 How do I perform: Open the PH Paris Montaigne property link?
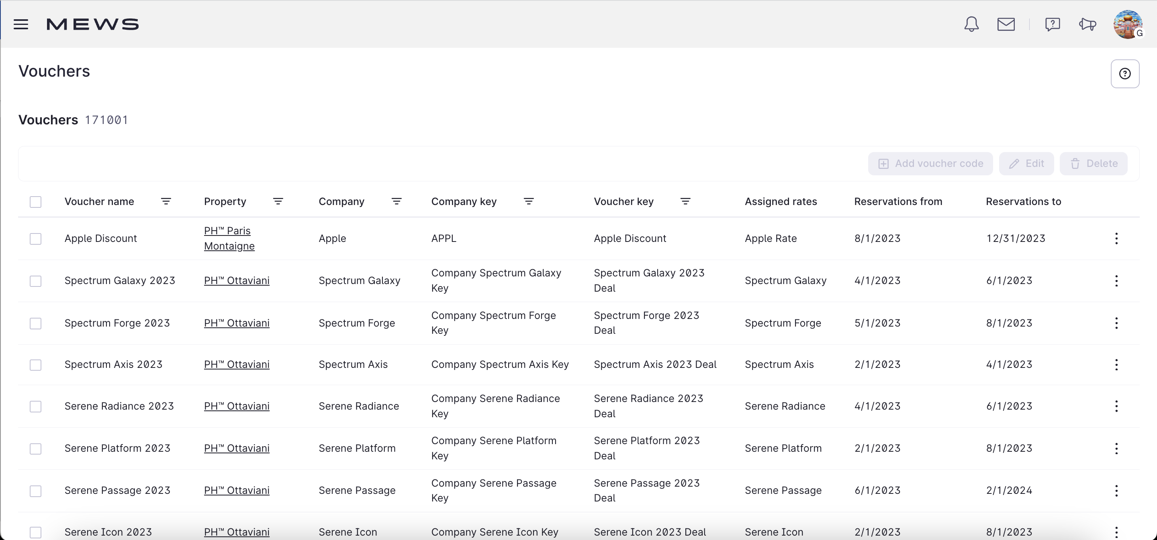pos(229,238)
